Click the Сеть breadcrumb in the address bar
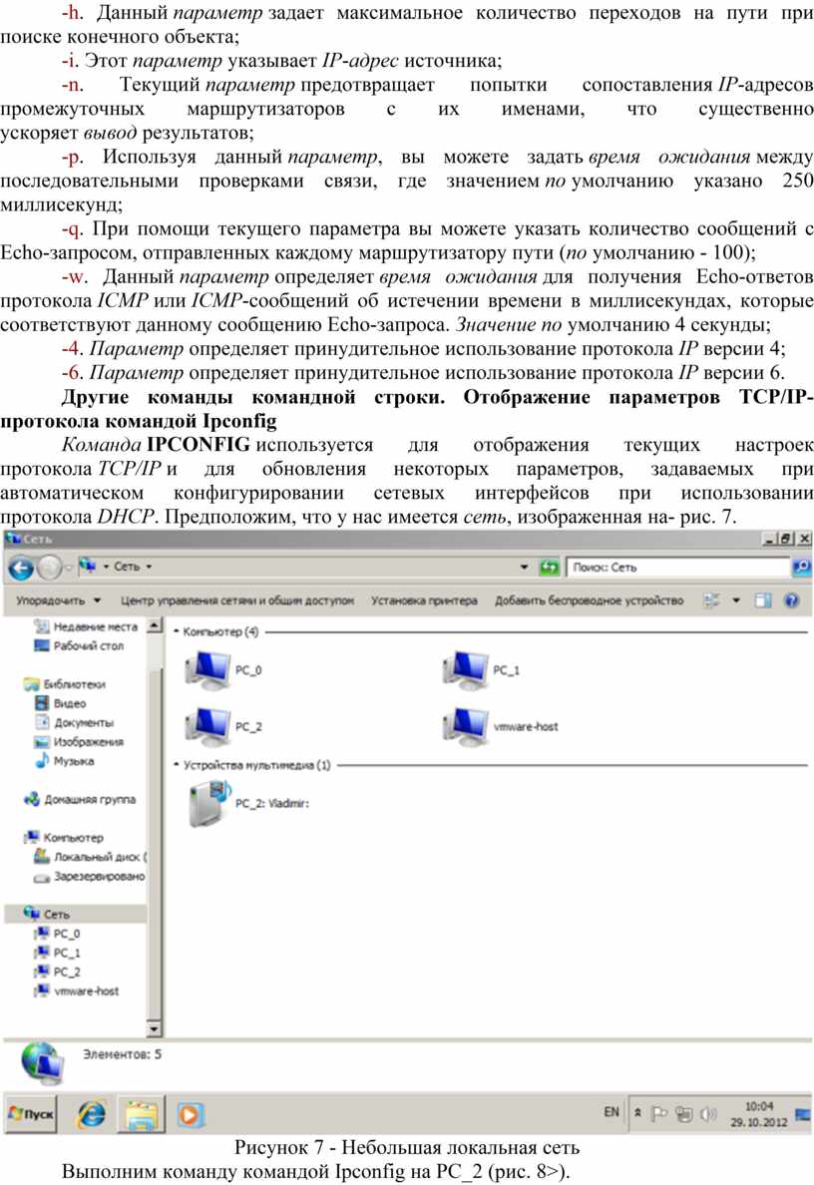This screenshot has height=1185, width=814. click(x=127, y=567)
